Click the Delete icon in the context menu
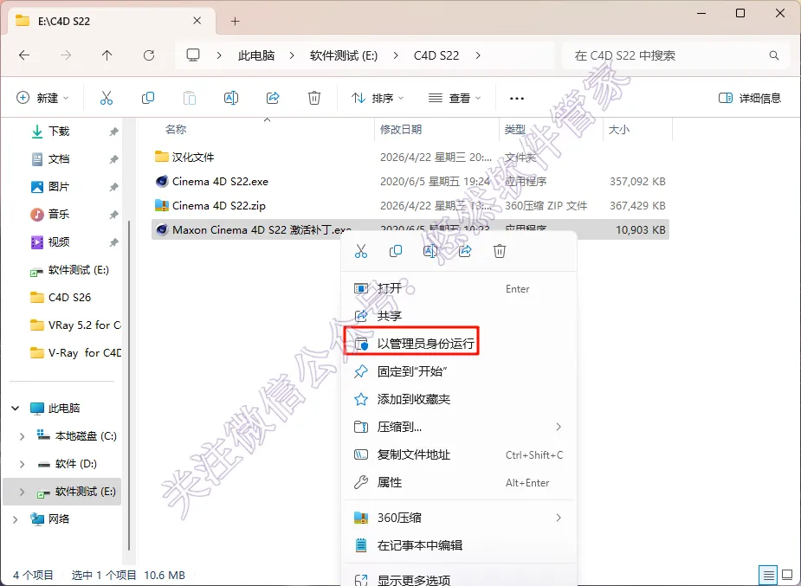Viewport: 801px width, 586px height. coord(500,251)
